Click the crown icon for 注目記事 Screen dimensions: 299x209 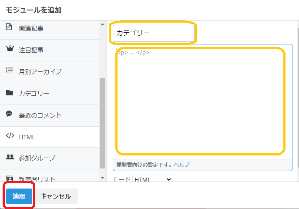(10, 49)
